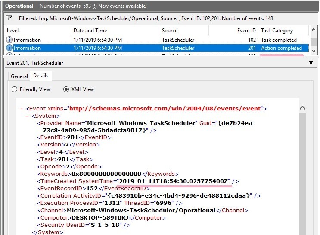Image resolution: width=320 pixels, height=235 pixels.
Task: Click the Opcode 2 XML line
Action: (x=69, y=167)
